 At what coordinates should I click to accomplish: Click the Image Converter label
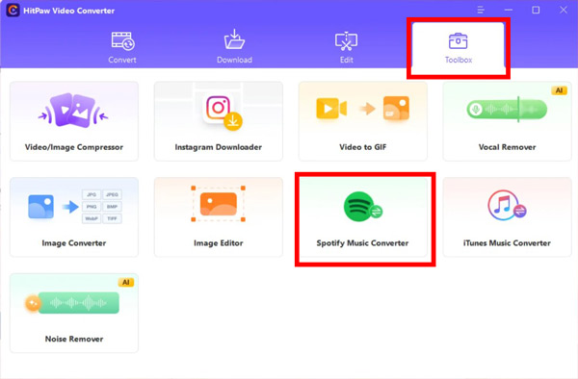(x=74, y=243)
